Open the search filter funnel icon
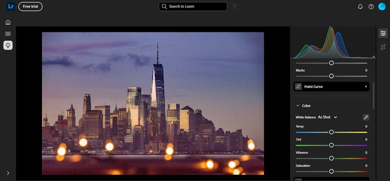The image size is (390, 181). 234,7
